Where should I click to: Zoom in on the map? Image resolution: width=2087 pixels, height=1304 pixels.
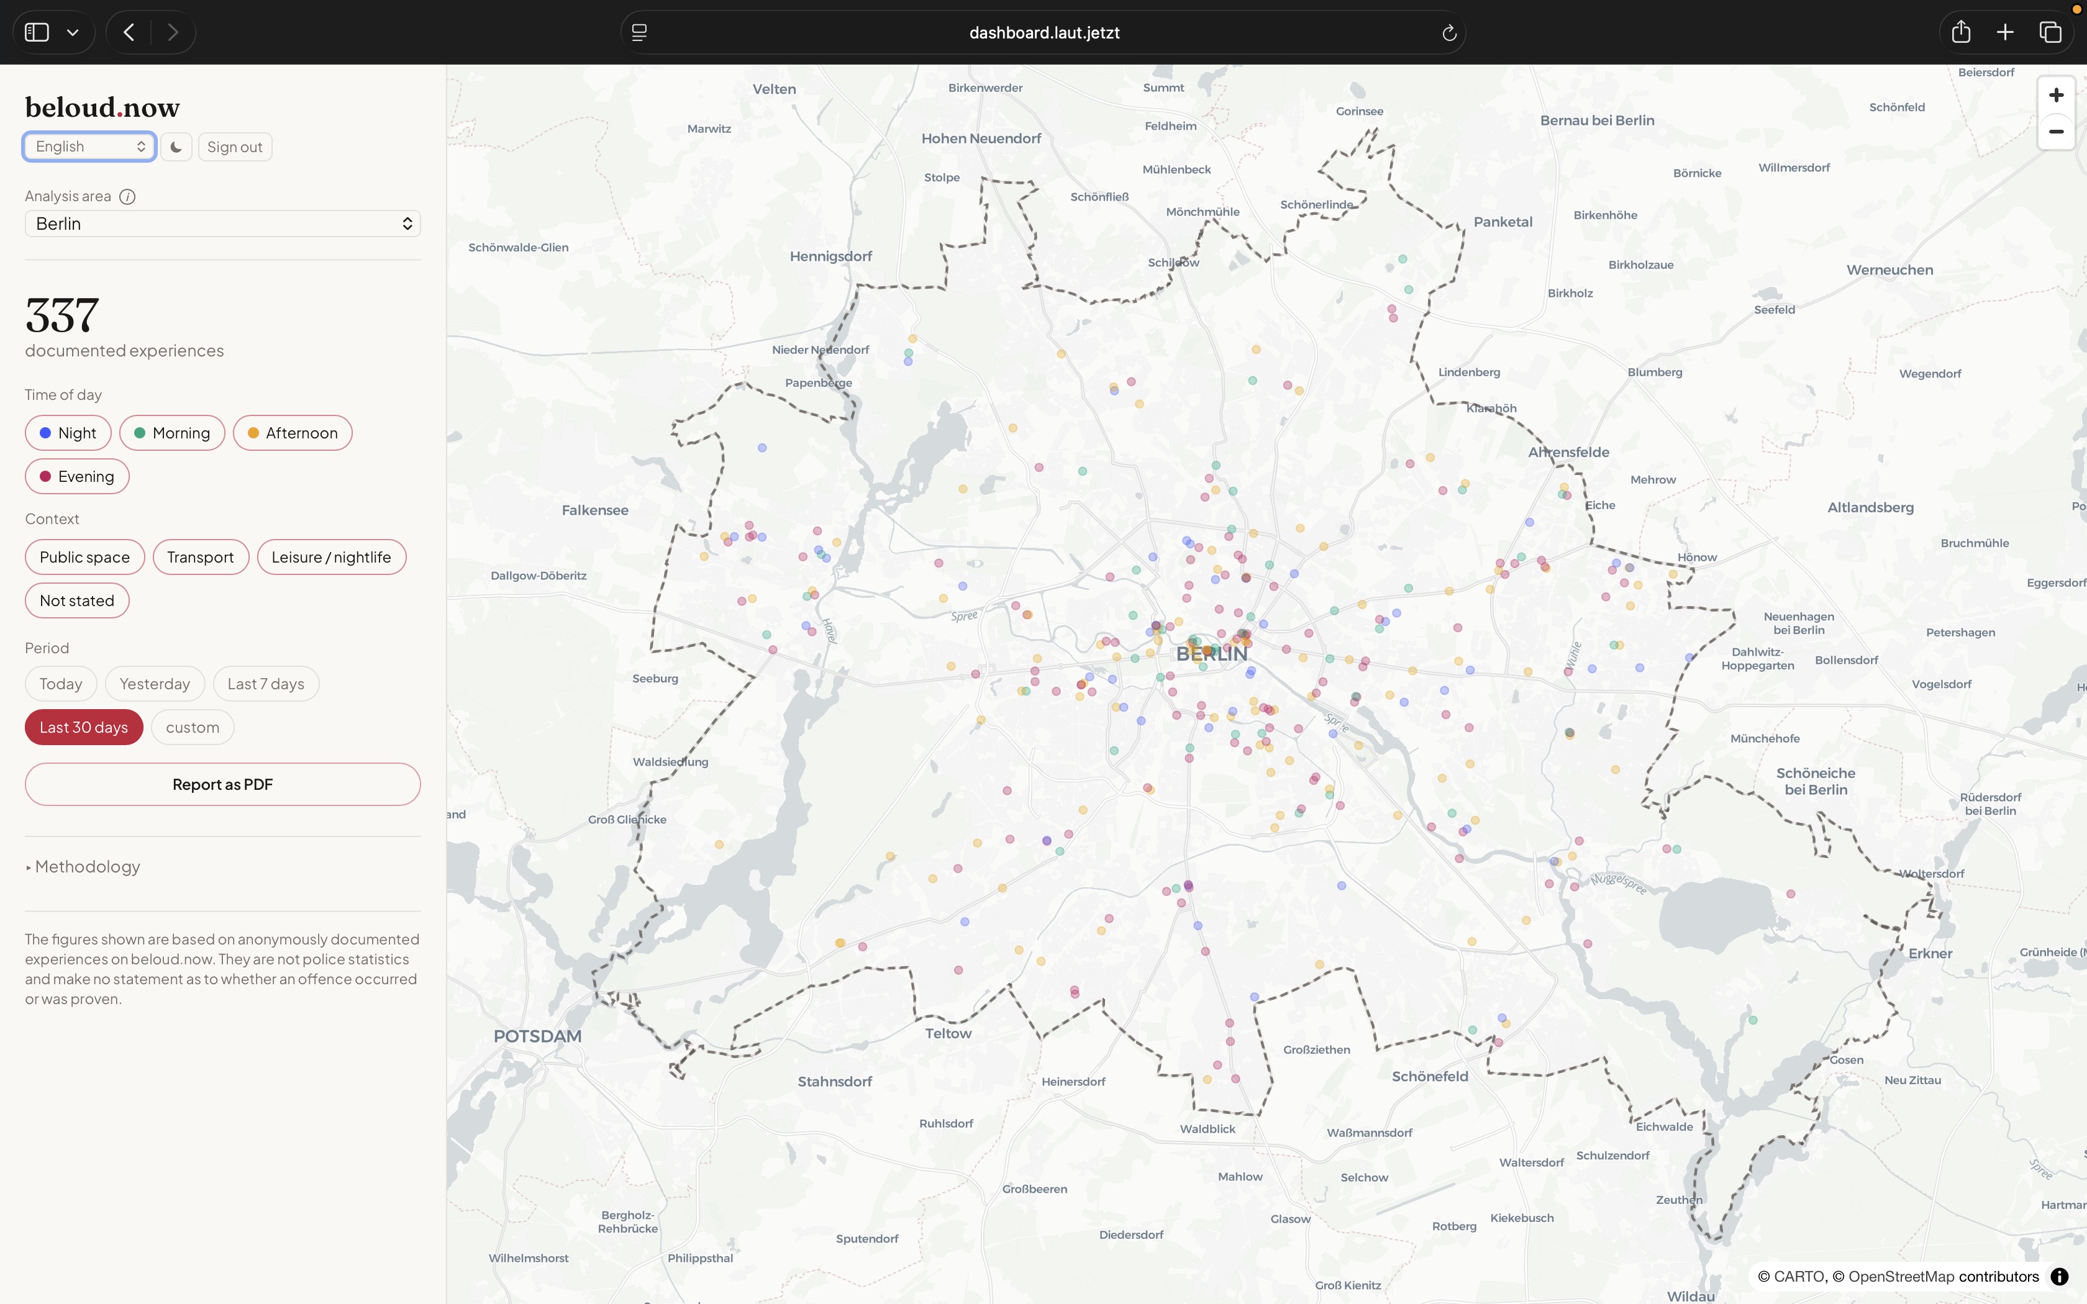(2056, 95)
